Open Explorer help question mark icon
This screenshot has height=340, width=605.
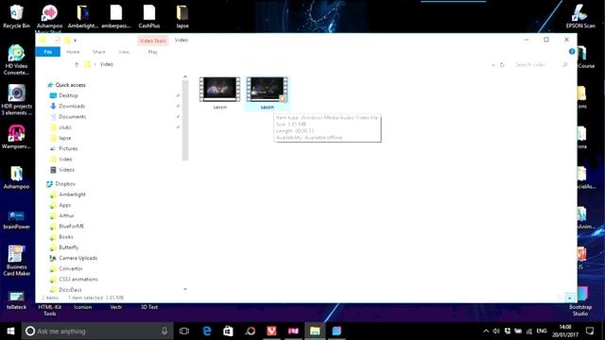[x=572, y=51]
